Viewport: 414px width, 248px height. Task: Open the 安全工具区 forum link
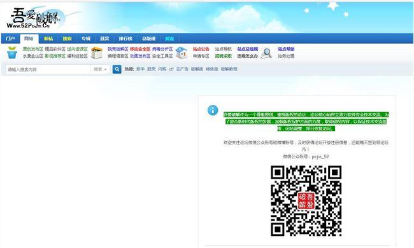pyautogui.click(x=162, y=56)
